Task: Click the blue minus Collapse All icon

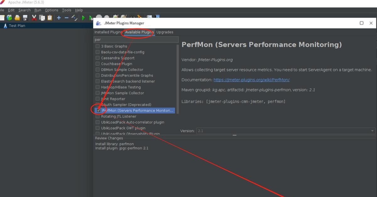Action: tap(66, 18)
